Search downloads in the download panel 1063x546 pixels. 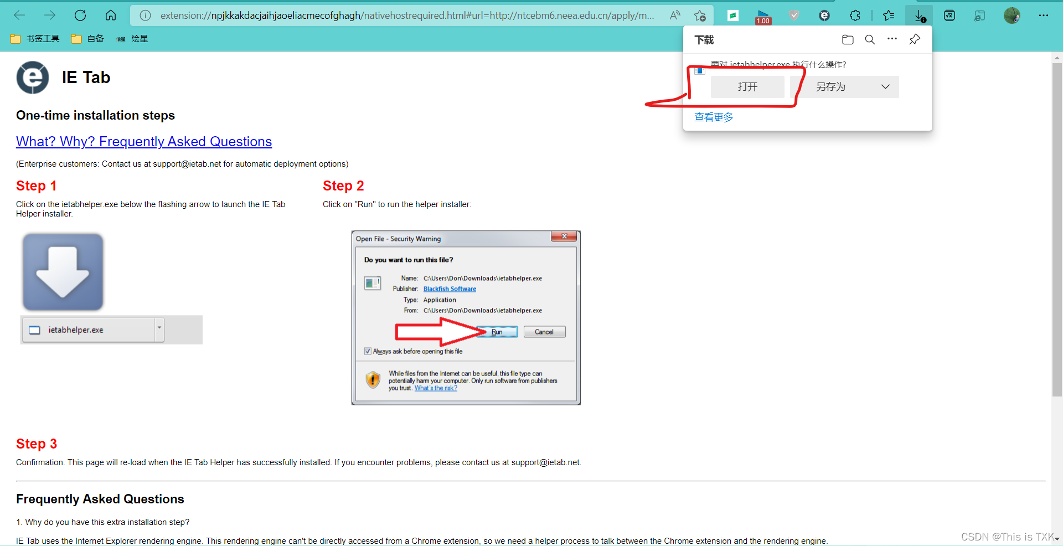[870, 39]
